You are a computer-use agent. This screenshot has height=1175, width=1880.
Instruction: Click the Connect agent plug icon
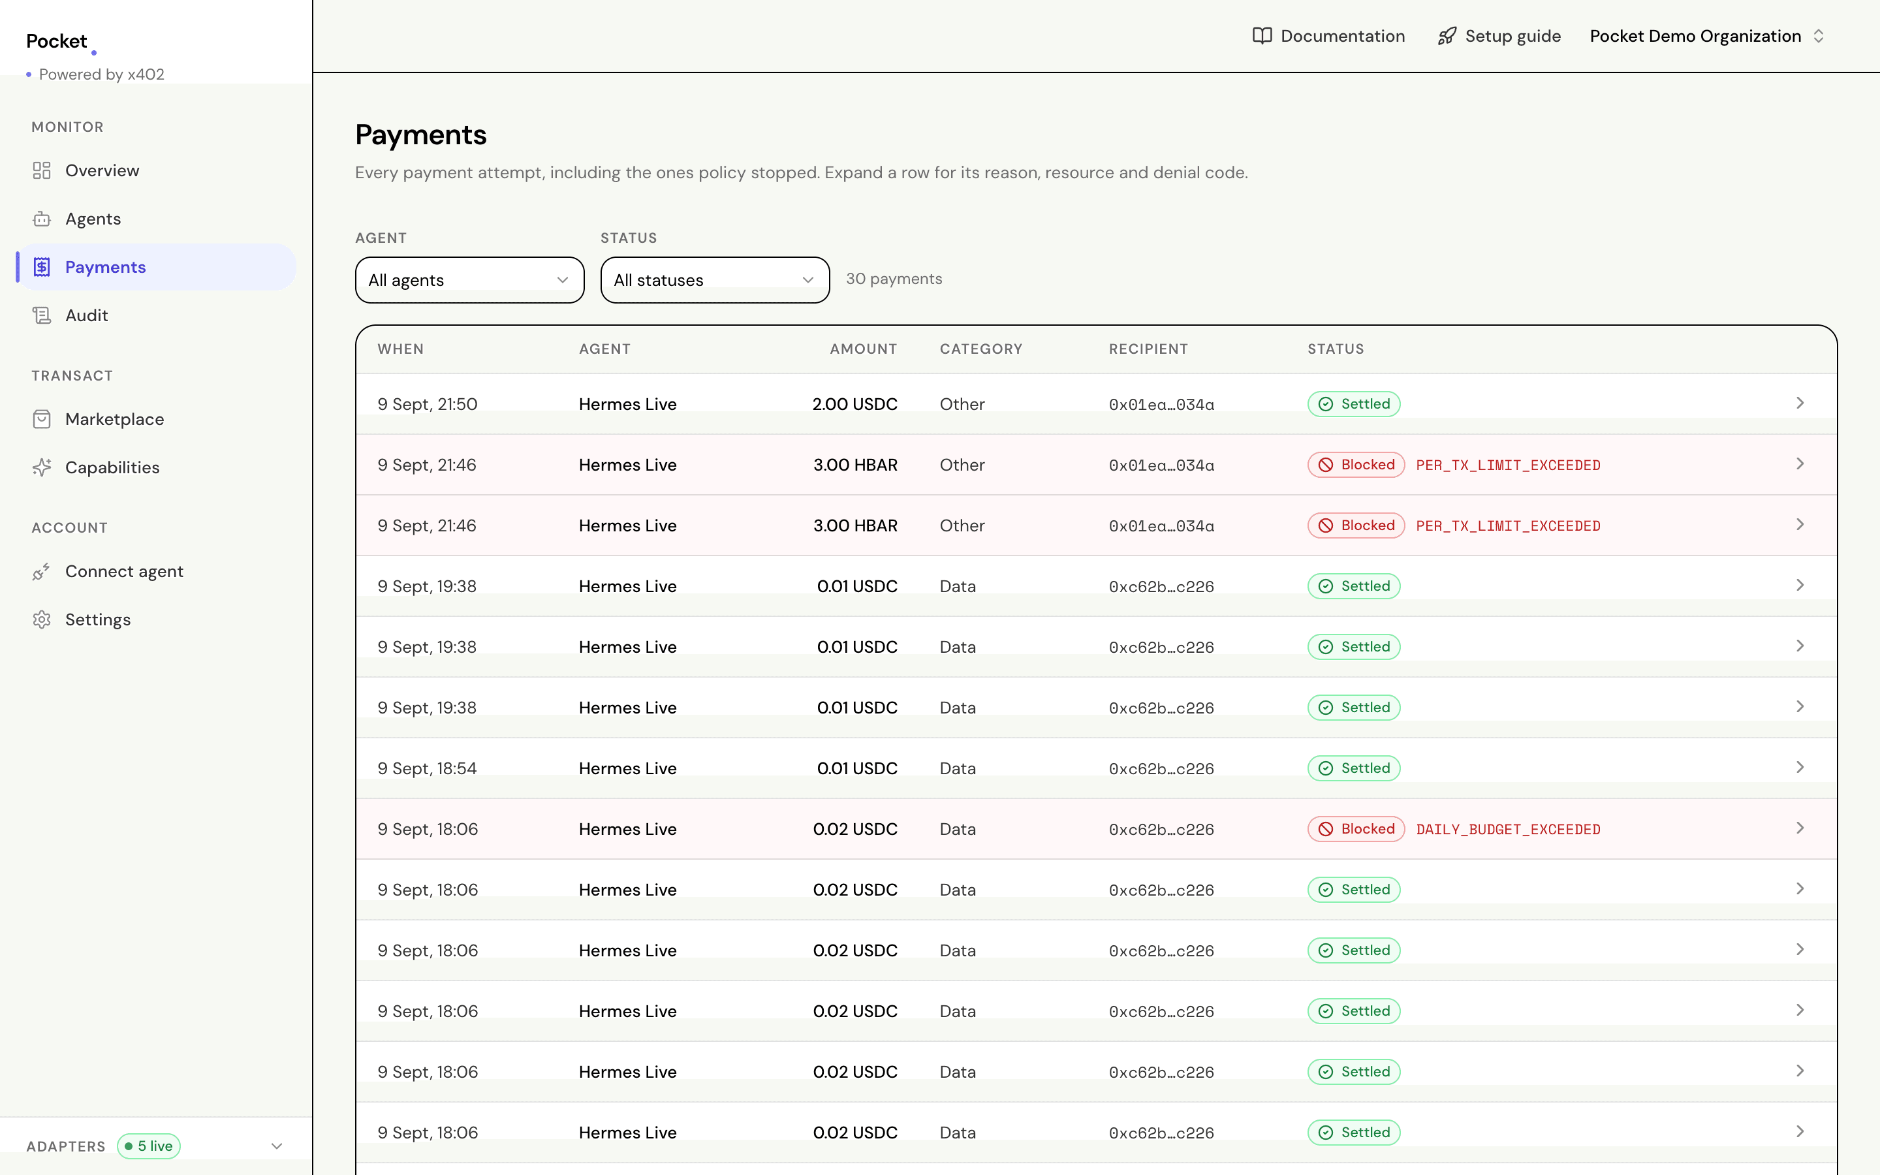click(x=42, y=571)
